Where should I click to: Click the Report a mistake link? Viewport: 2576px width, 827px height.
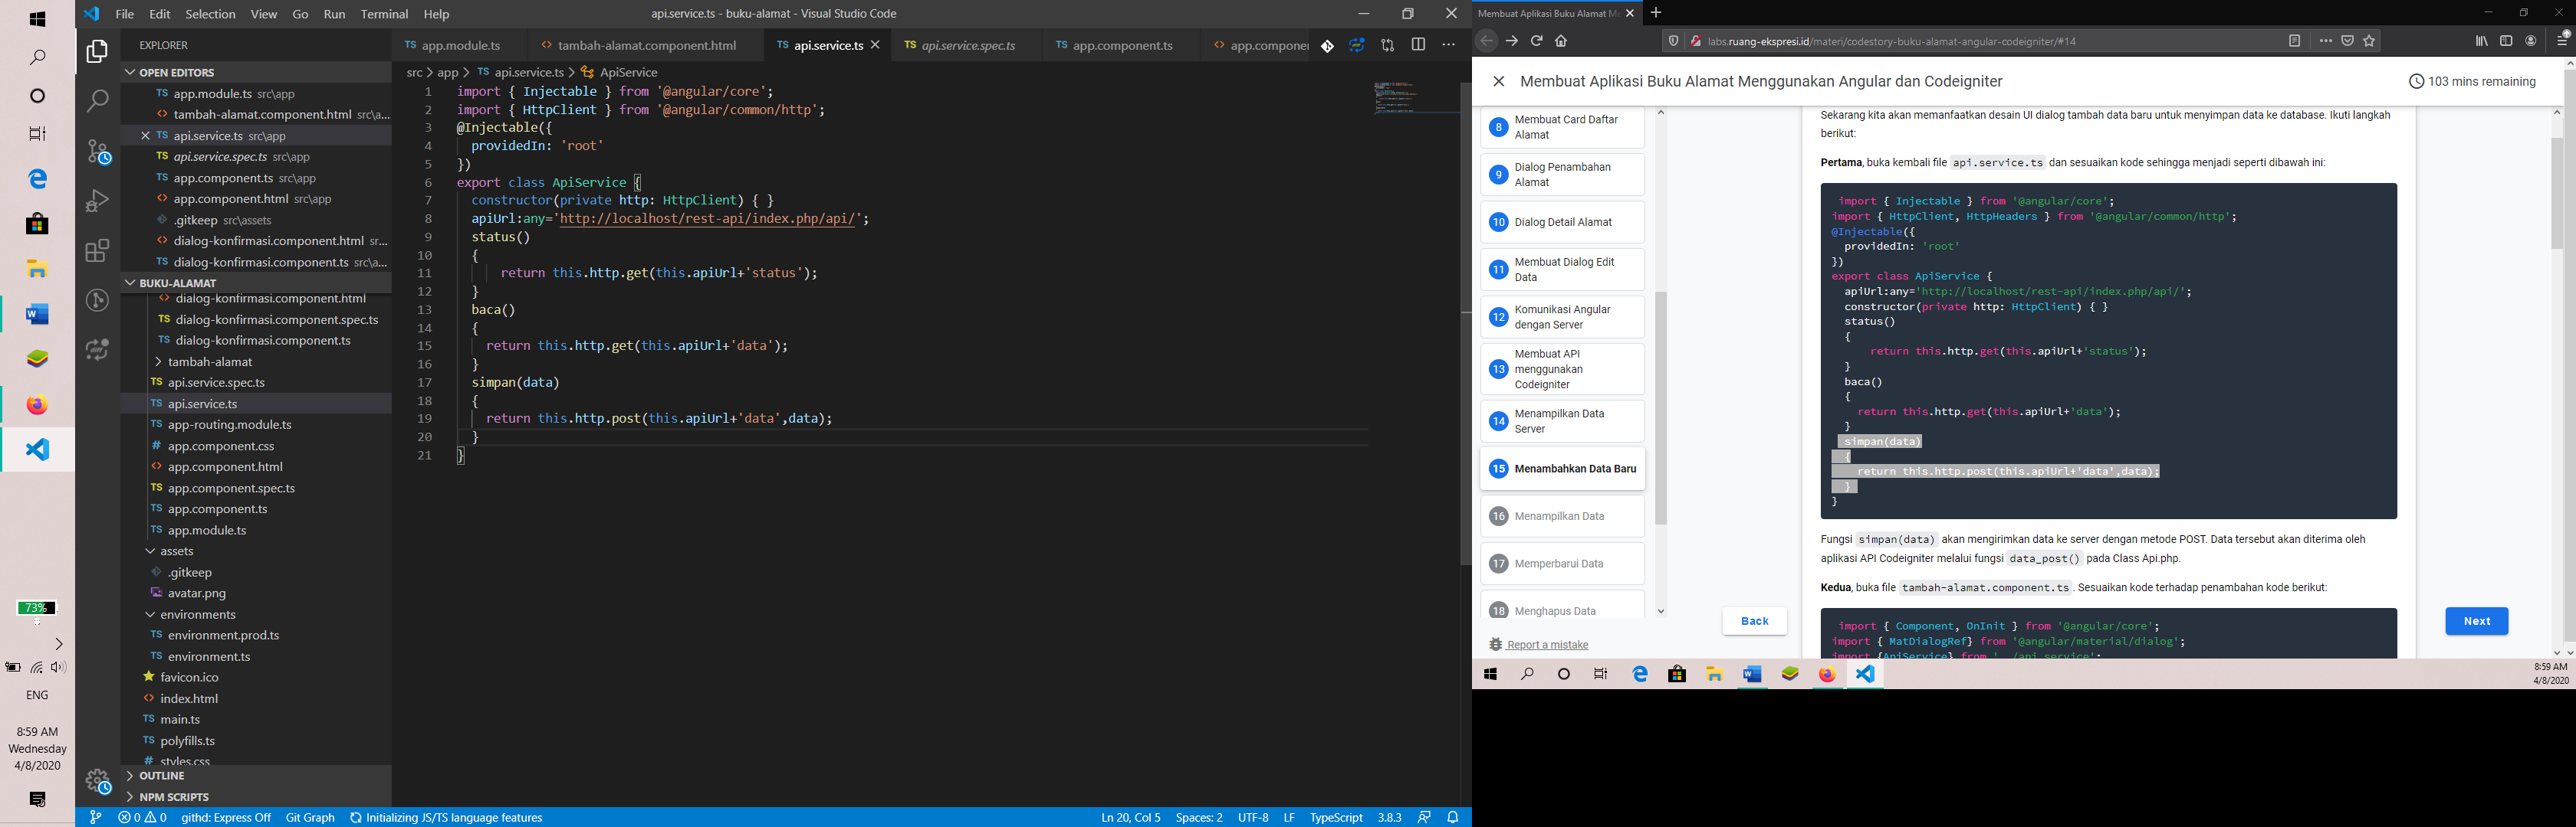click(1547, 646)
